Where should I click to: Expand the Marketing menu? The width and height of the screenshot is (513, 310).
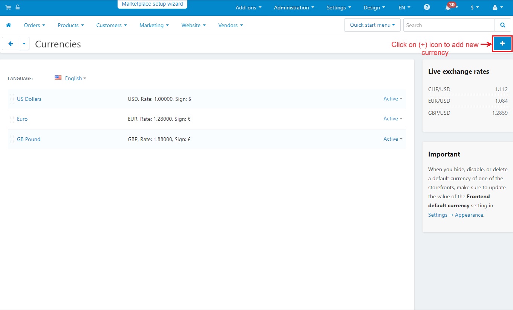point(154,25)
